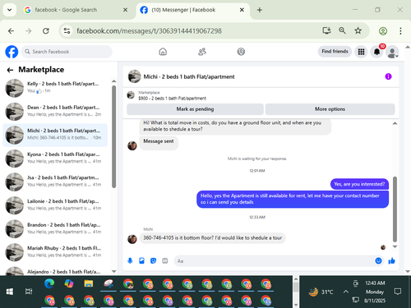Open the Windows notification center icon
Viewport: 411px width, 308px height.
398,292
